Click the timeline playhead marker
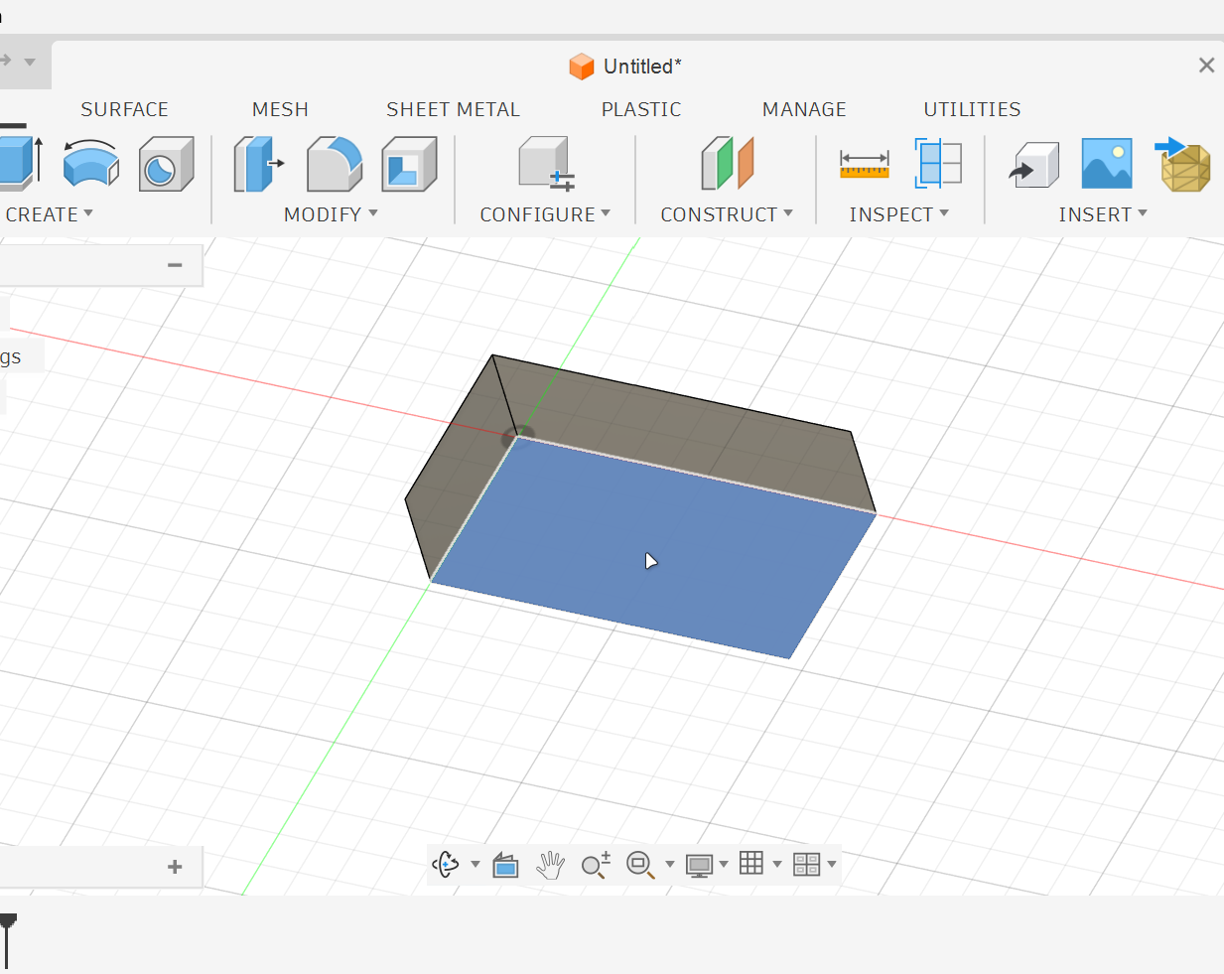1224x974 pixels. (8, 939)
